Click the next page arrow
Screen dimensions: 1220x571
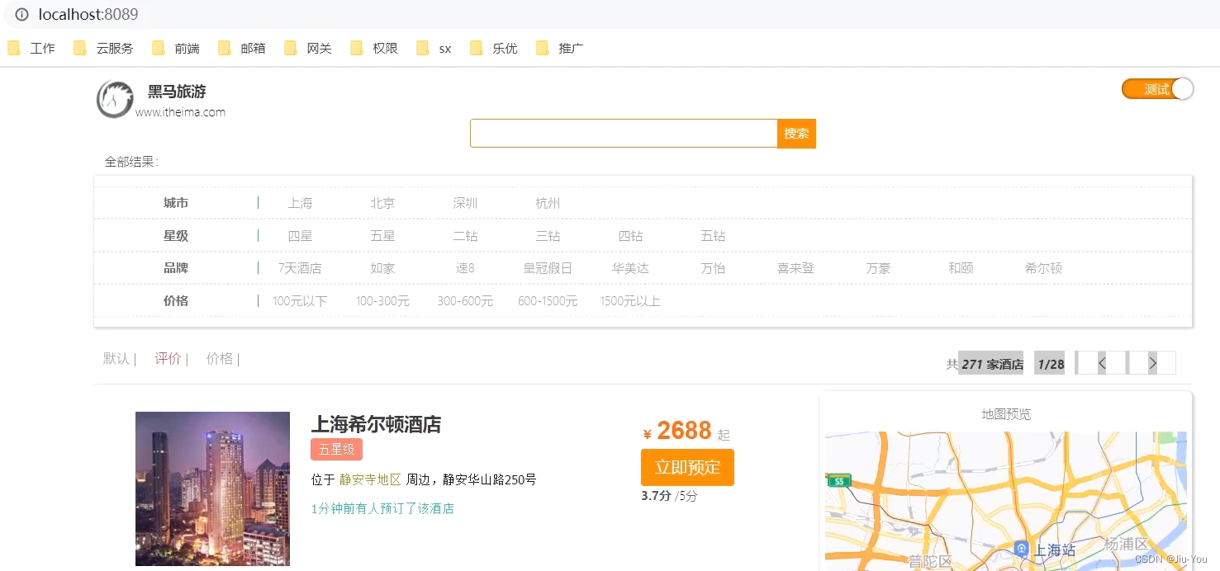pos(1152,362)
